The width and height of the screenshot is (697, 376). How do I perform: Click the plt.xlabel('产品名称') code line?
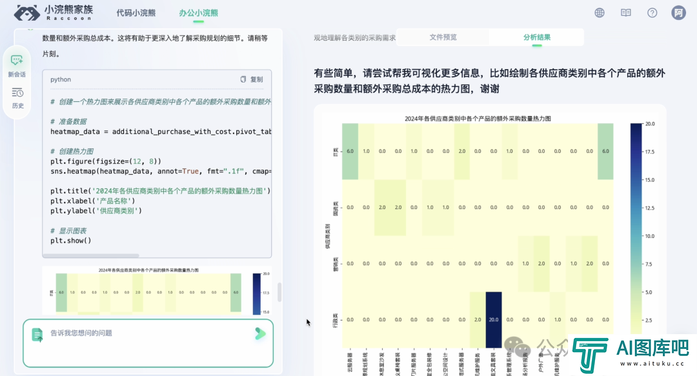(x=92, y=201)
